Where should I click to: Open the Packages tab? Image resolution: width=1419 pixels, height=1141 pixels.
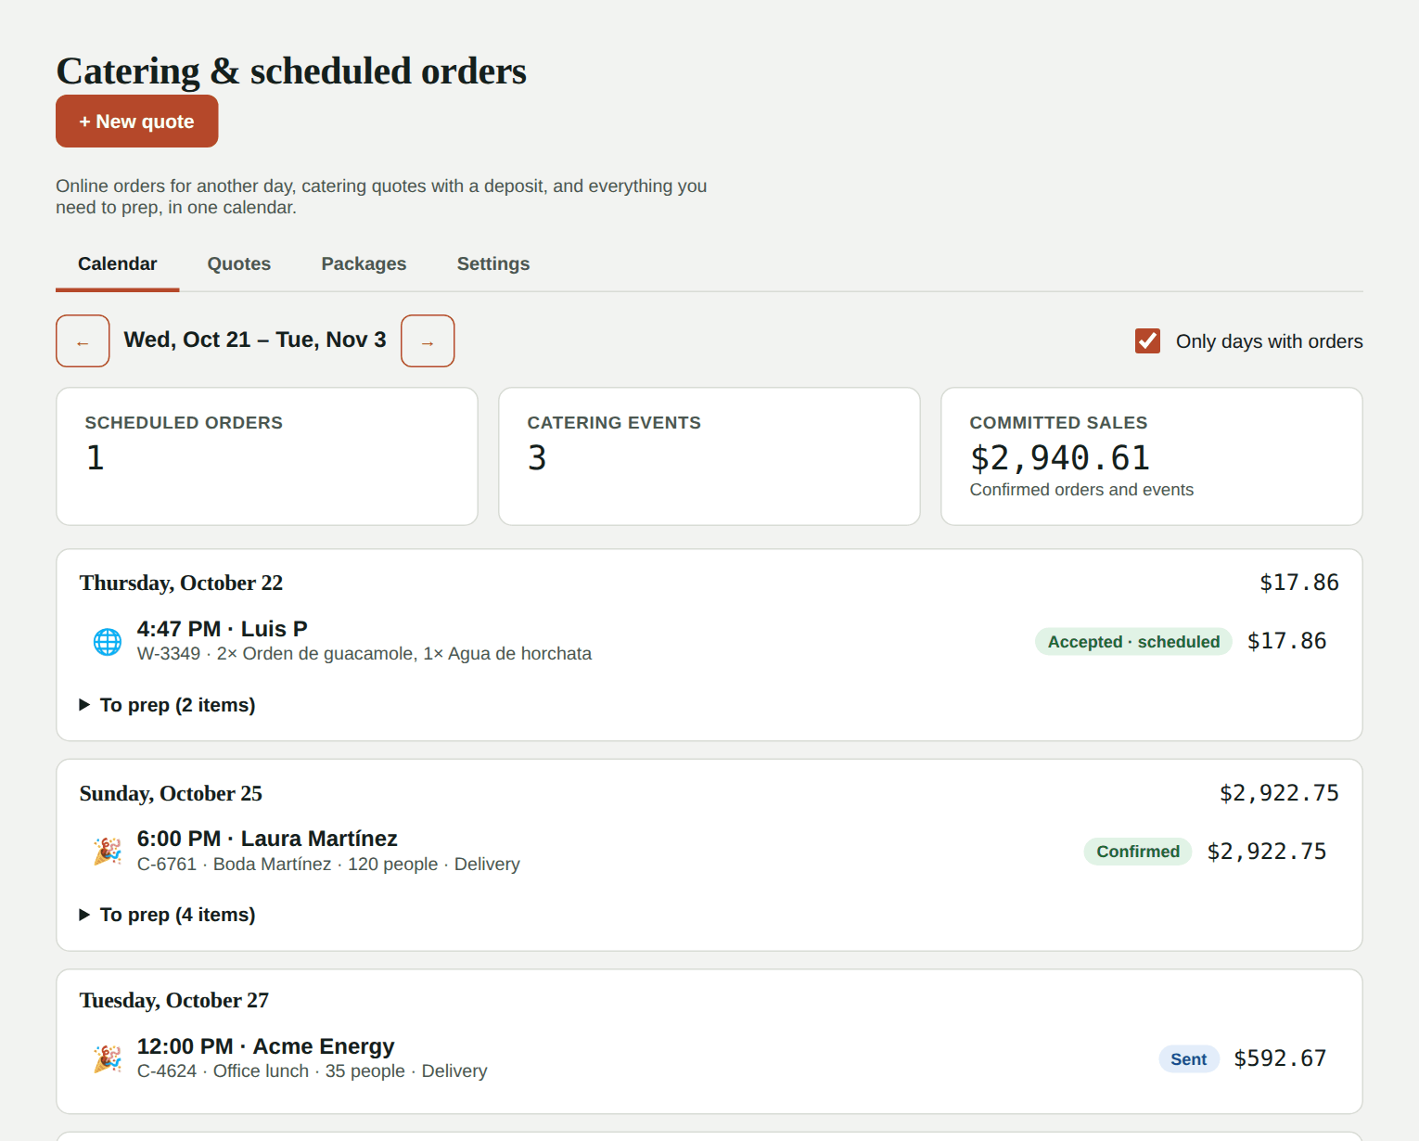(364, 264)
